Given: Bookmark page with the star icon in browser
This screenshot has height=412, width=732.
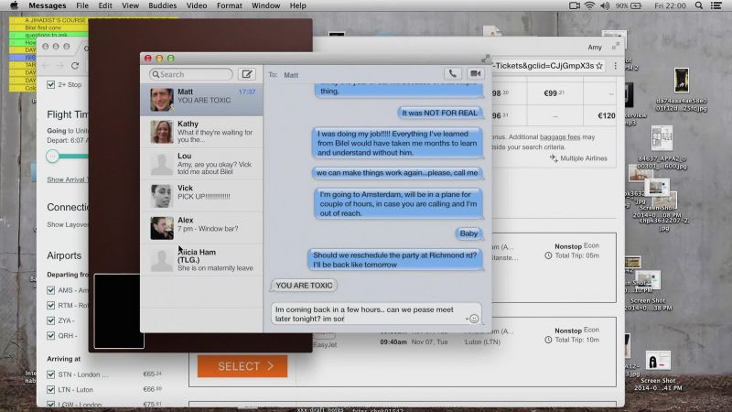Looking at the screenshot, I should coord(599,66).
